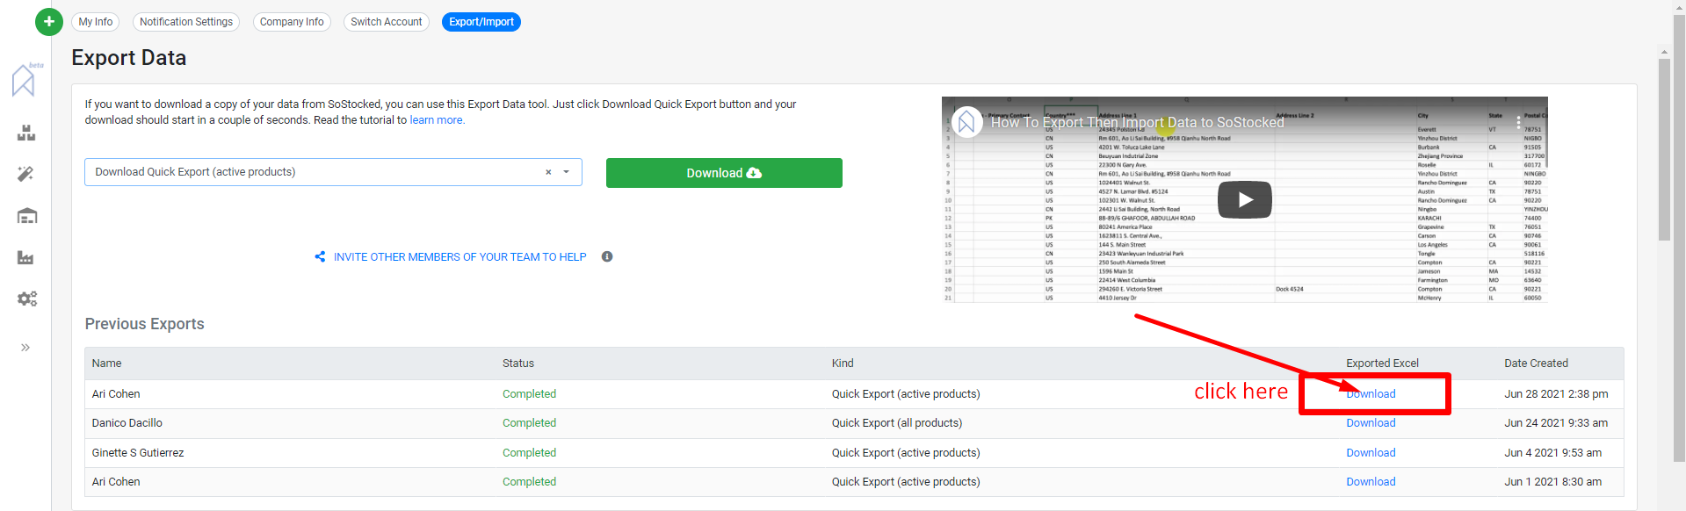Switch to Notification Settings tab

186,22
